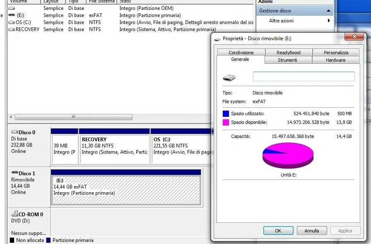This screenshot has height=244, width=371.
Task: Expand the Altre azioni submenu arrow
Action: [x=329, y=21]
